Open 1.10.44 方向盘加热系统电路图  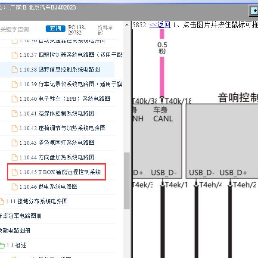tap(57, 157)
